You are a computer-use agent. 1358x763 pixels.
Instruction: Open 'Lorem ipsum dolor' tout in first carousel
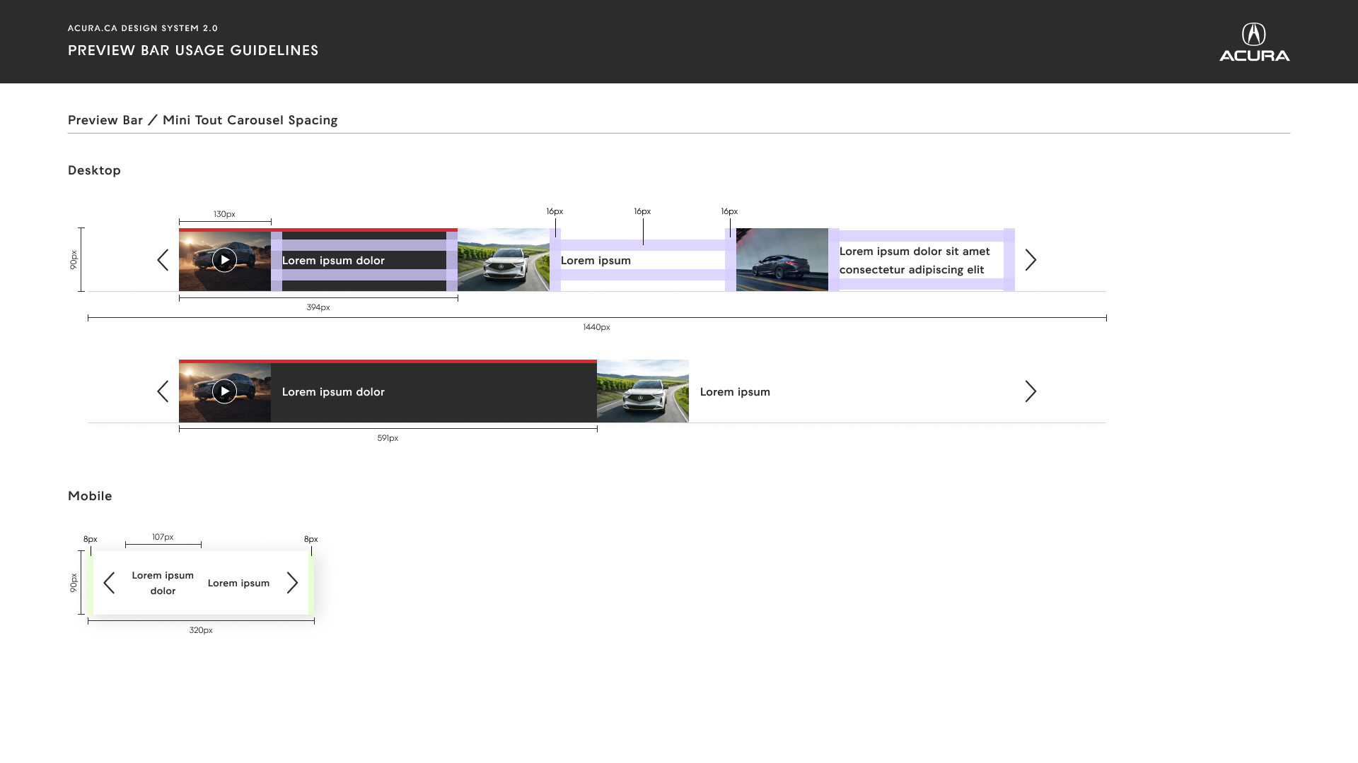click(333, 261)
